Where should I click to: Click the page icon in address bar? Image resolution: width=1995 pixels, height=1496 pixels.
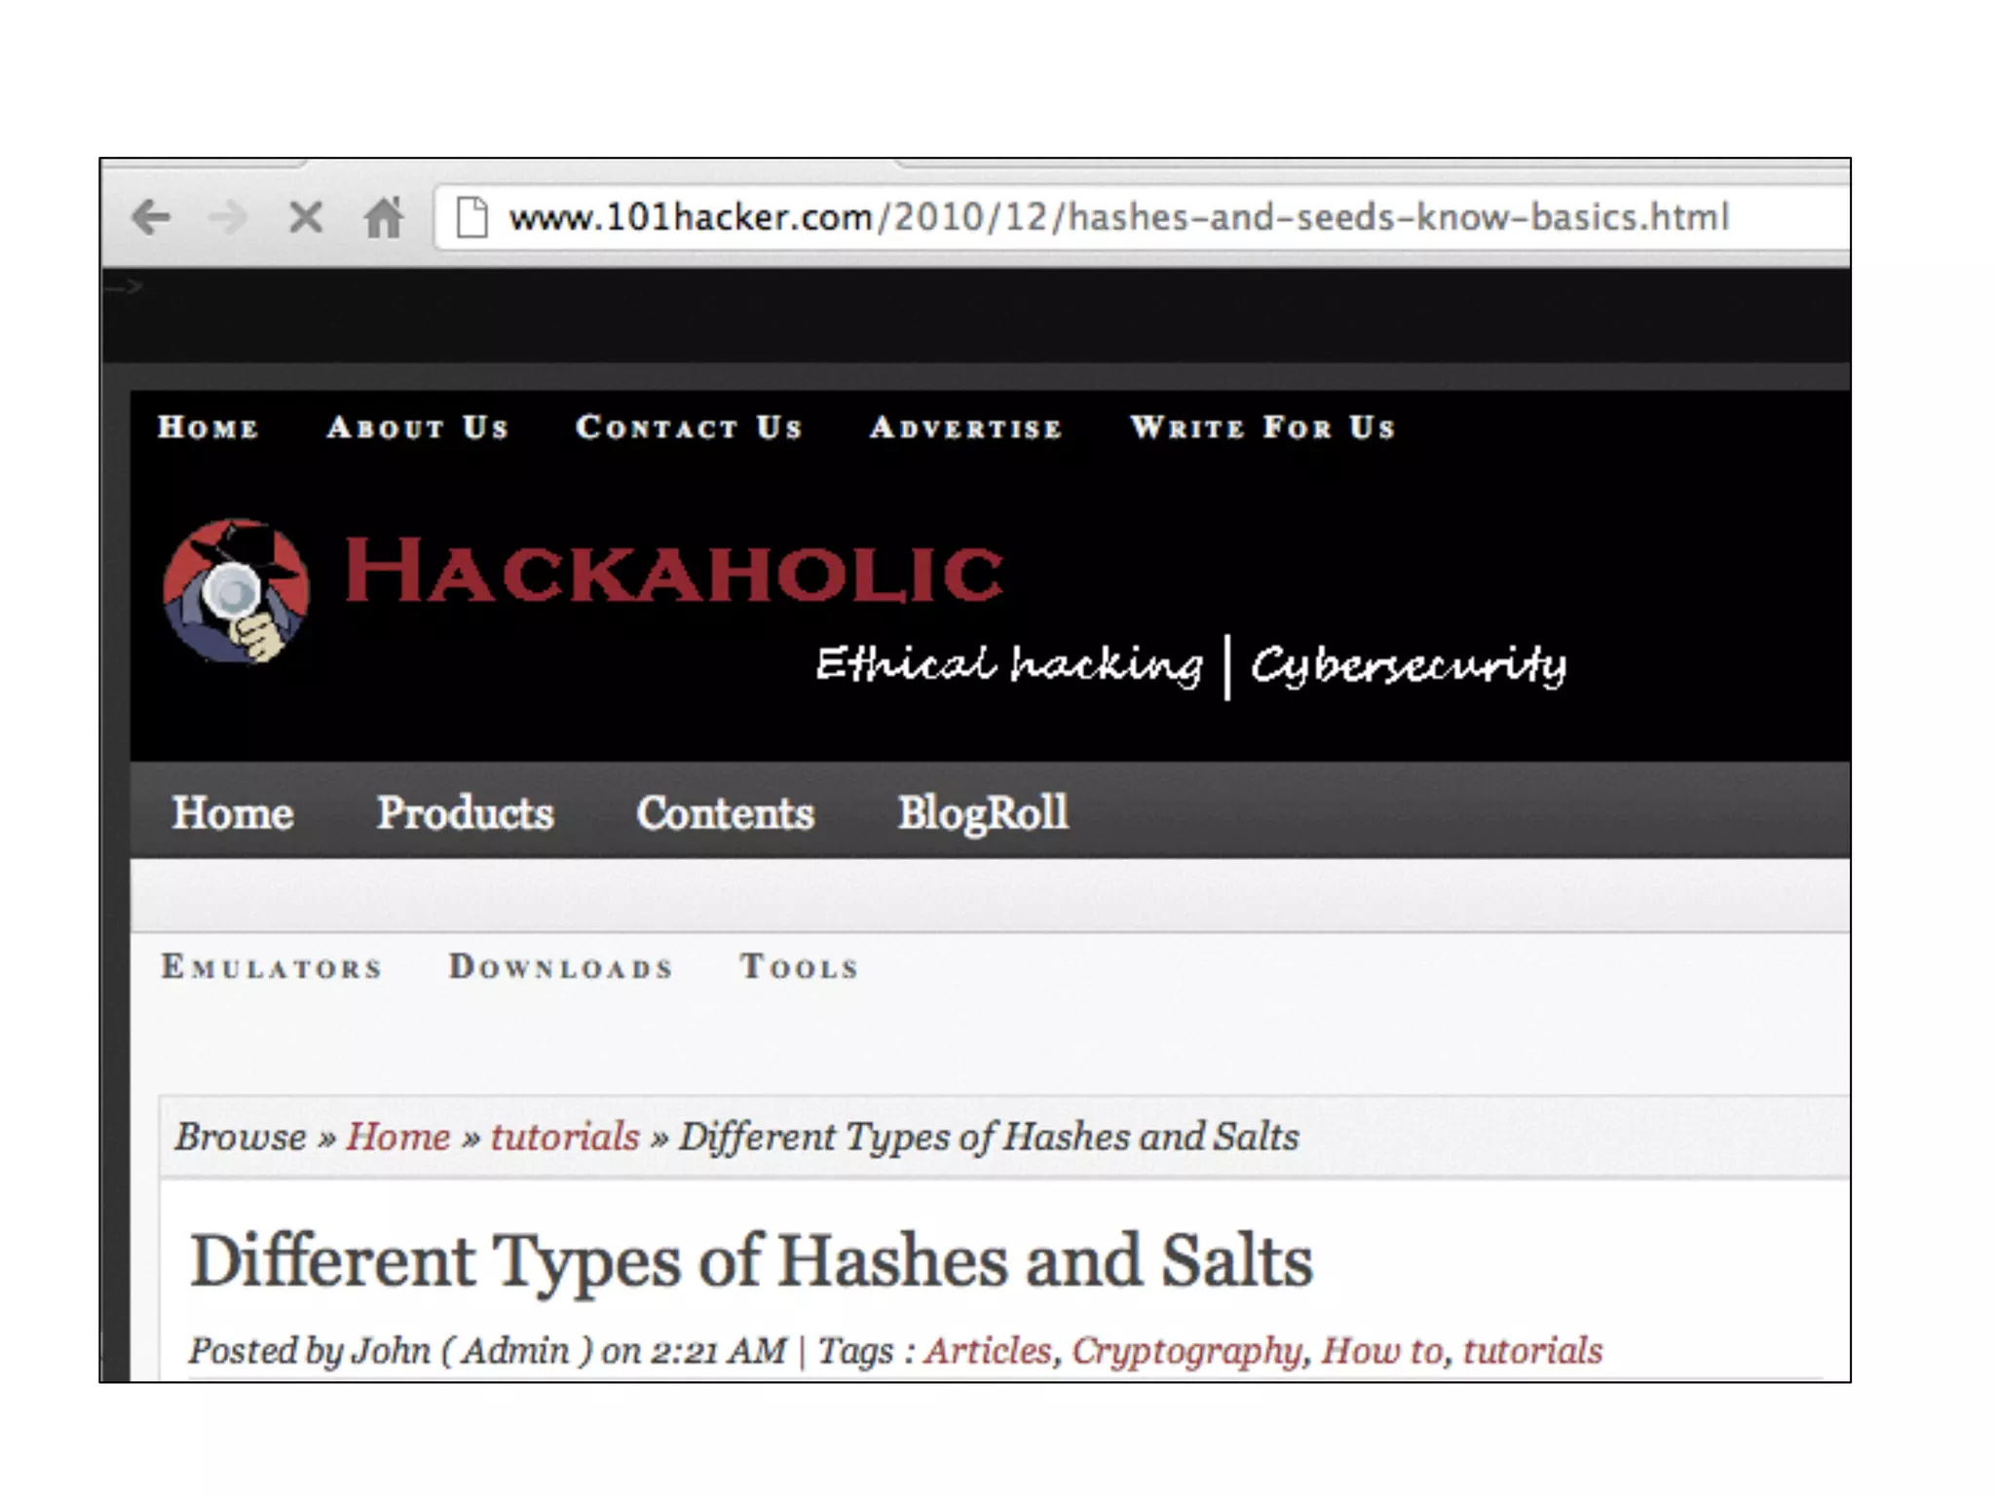(x=472, y=217)
